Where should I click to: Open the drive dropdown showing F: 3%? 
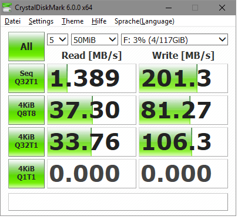[175, 39]
